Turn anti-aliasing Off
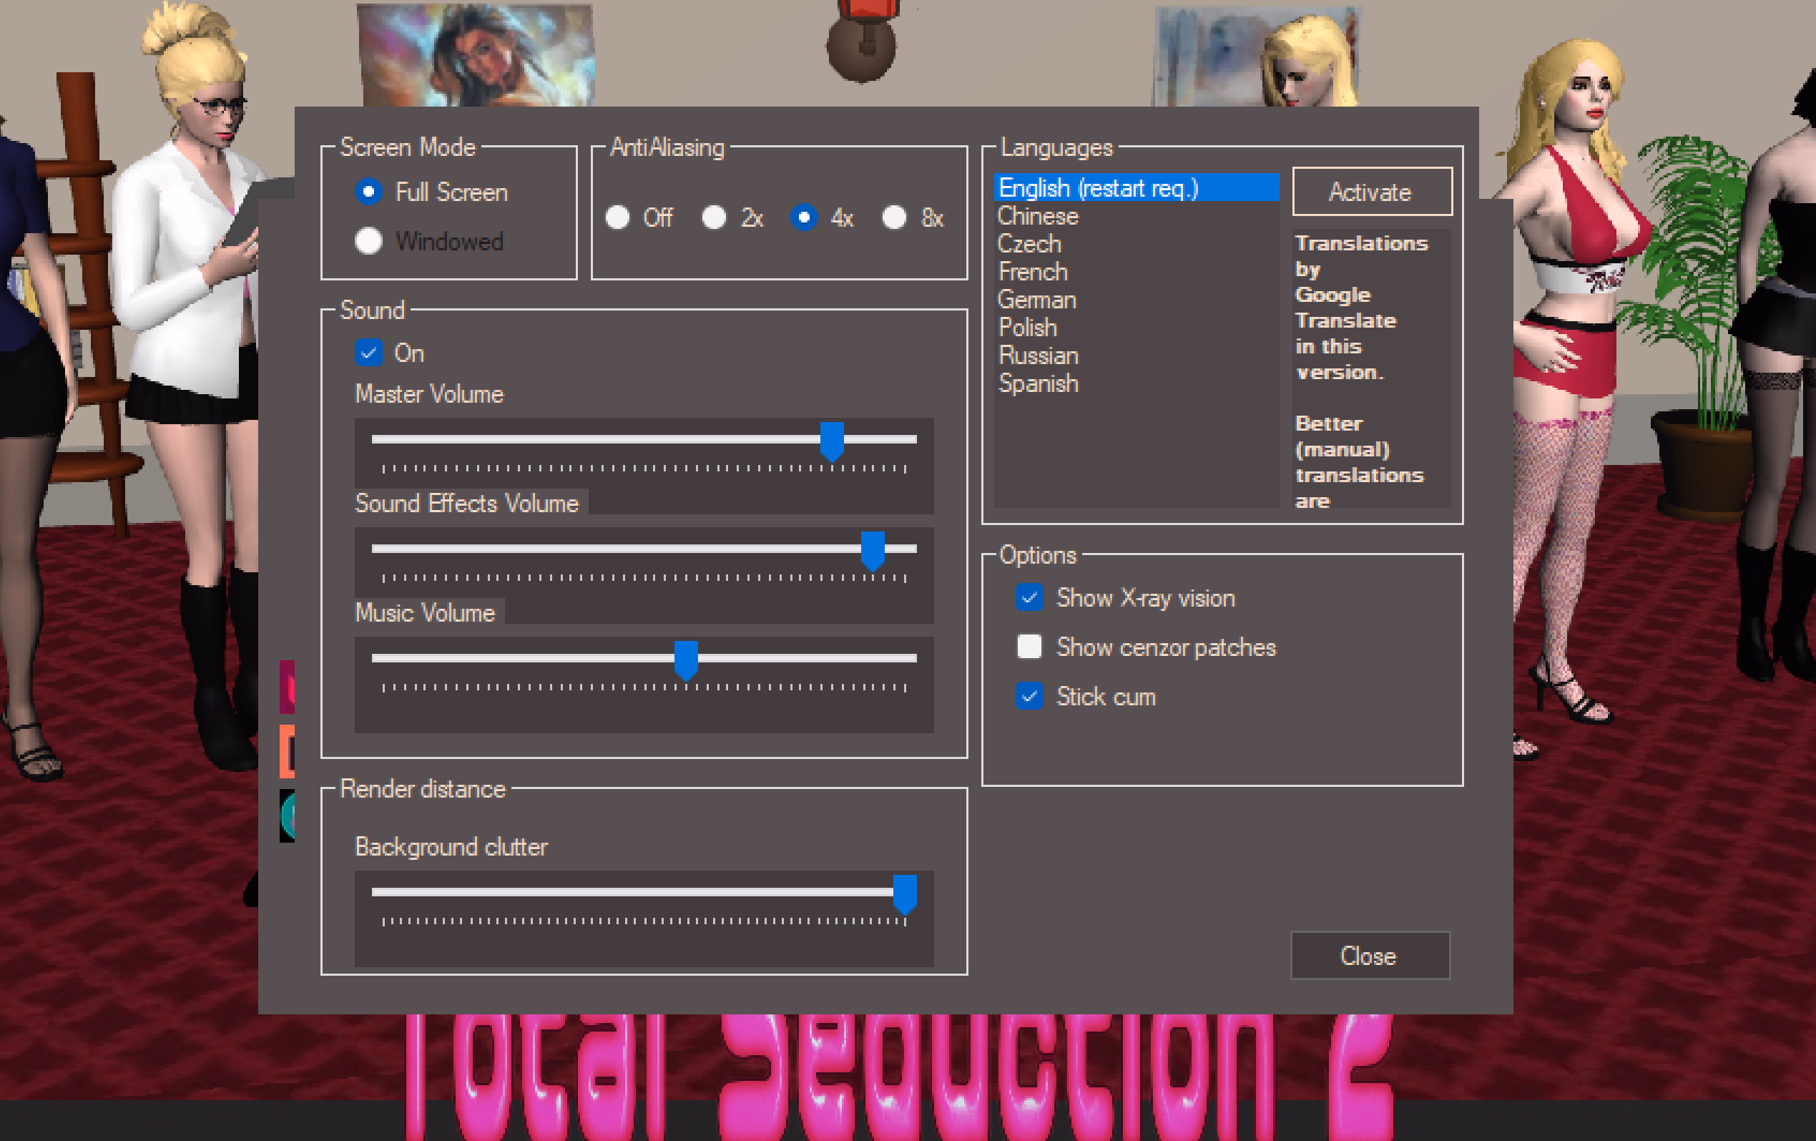Screen dimensions: 1816x1141 pos(618,218)
